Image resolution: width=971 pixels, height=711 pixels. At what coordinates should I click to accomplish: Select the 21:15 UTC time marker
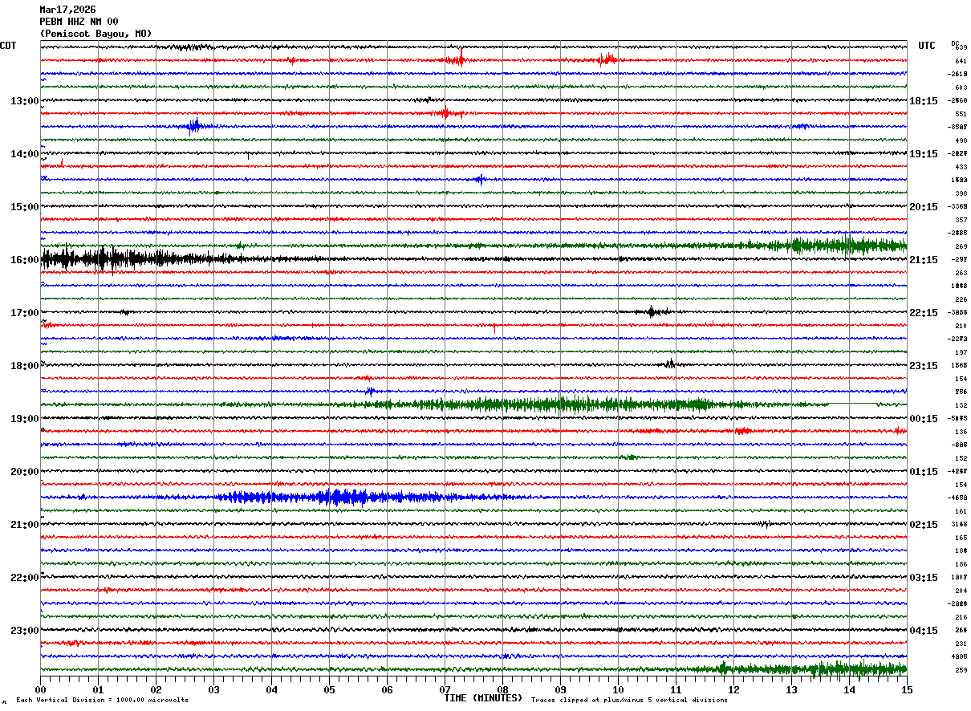coord(924,260)
